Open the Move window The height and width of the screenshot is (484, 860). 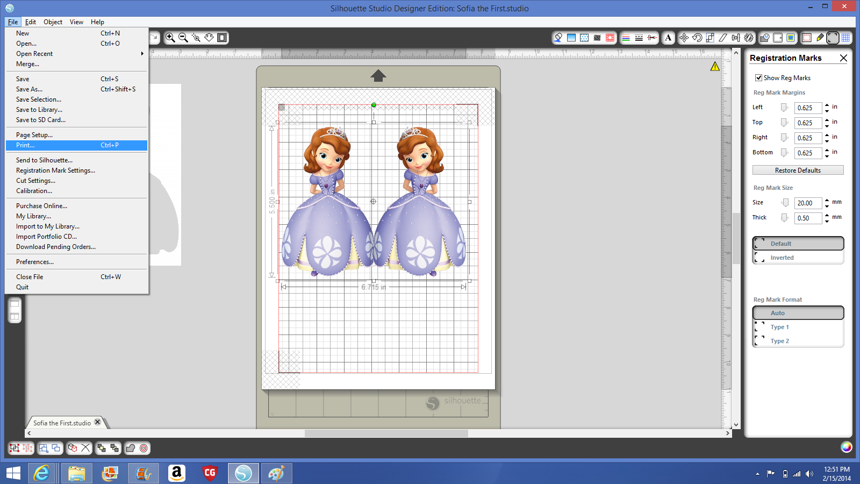(x=684, y=38)
